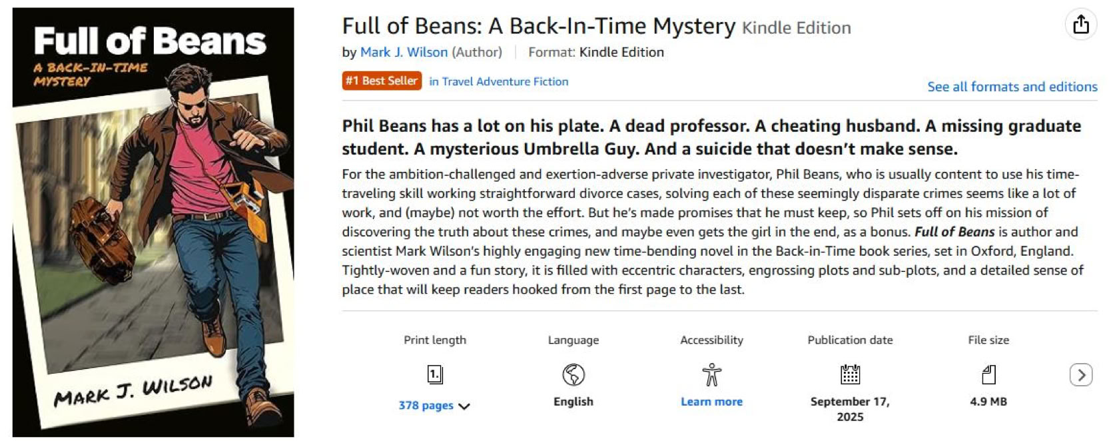Click the Print length page icon
The width and height of the screenshot is (1111, 441).
[x=435, y=374]
